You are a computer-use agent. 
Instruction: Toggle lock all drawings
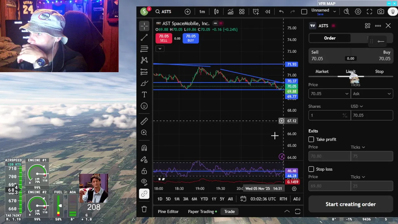click(x=144, y=171)
